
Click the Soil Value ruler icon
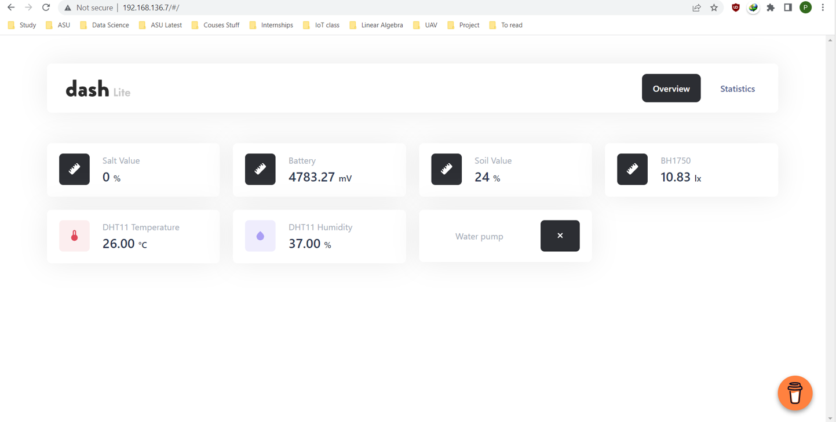(x=446, y=169)
